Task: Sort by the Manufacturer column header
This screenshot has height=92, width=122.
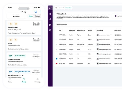Action: pyautogui.click(x=81, y=30)
